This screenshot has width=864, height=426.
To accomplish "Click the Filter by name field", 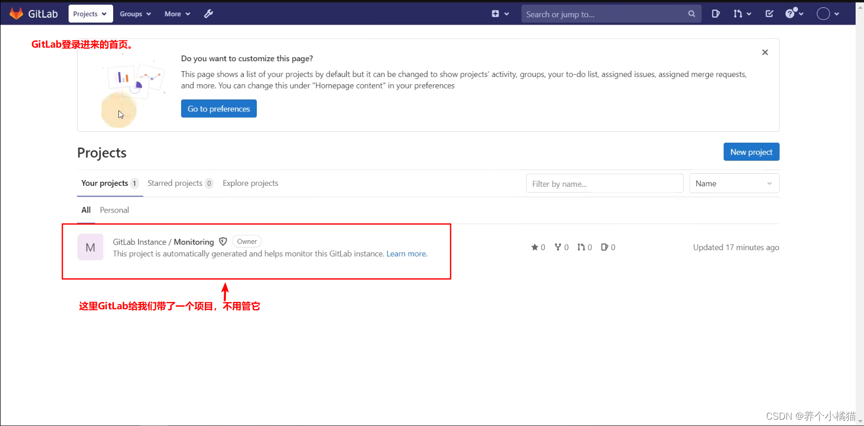I will click(x=605, y=184).
